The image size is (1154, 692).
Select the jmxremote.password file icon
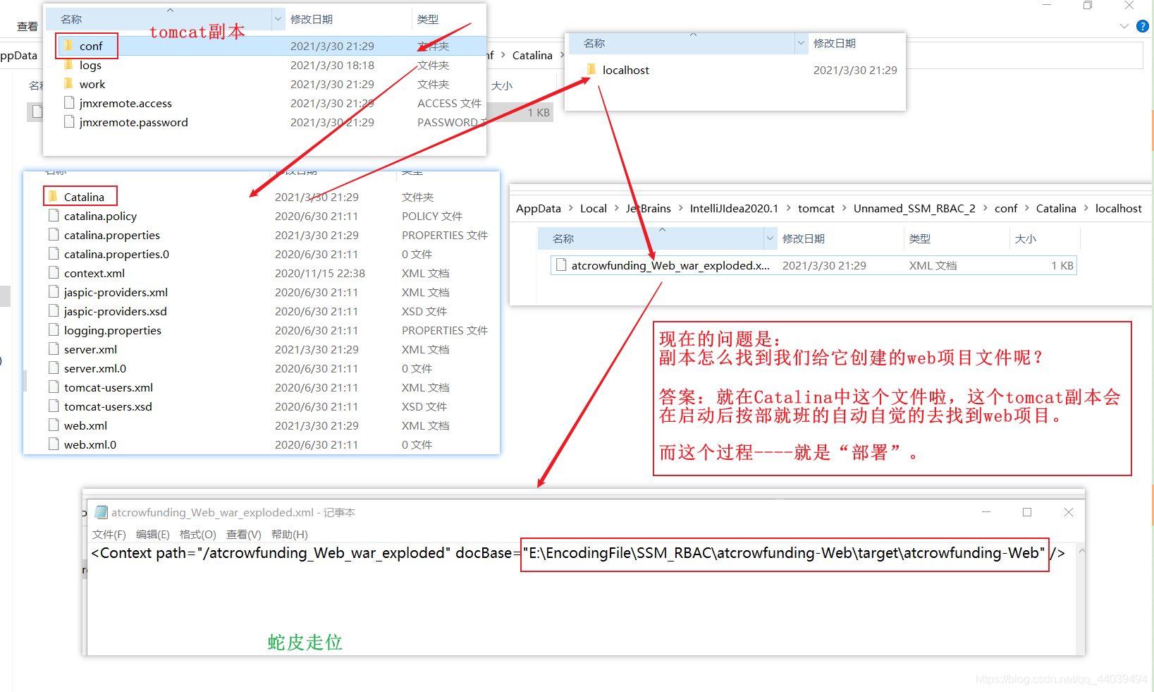coord(69,122)
